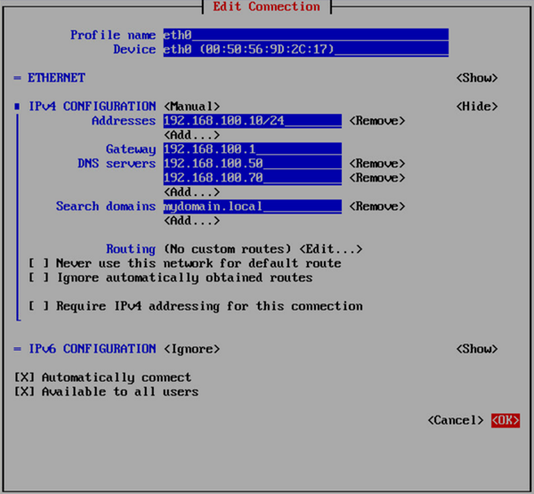The width and height of the screenshot is (534, 494).
Task: Remove DNS server 192.168.100.70
Action: 377,178
